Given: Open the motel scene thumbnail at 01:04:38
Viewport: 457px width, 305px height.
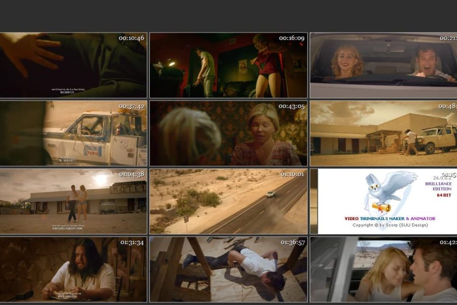Looking at the screenshot, I should tap(74, 201).
